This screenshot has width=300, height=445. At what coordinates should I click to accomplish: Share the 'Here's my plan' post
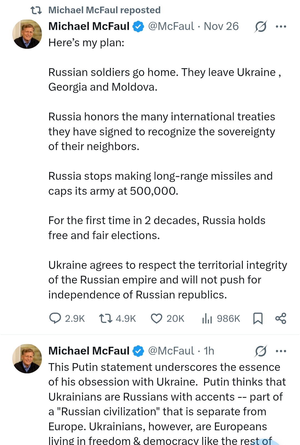coord(281,318)
